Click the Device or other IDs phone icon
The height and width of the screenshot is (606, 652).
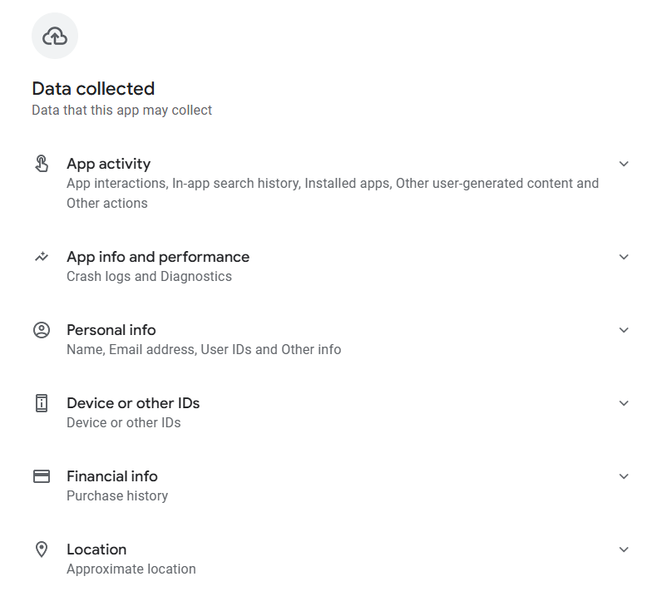42,403
